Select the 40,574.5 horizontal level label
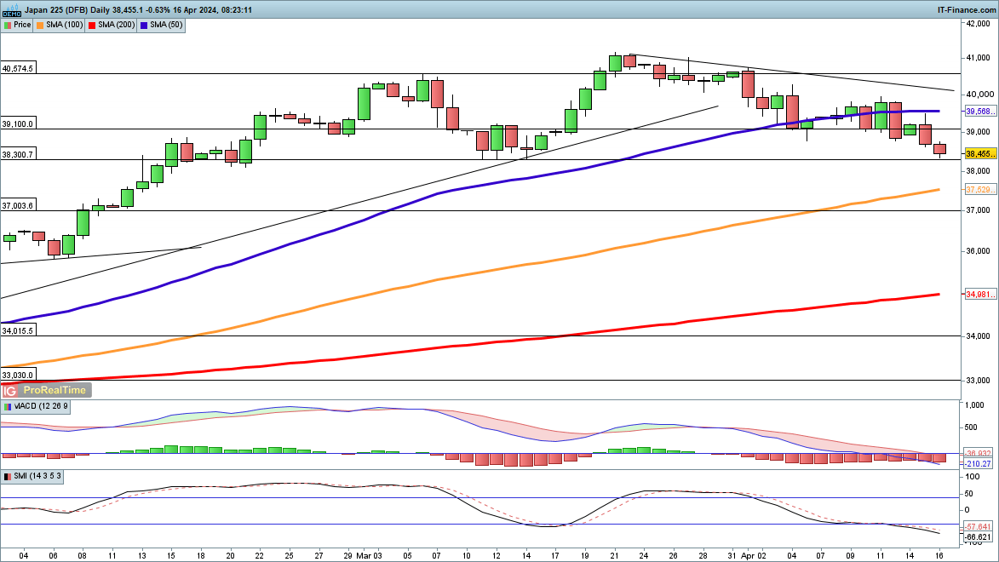This screenshot has height=562, width=999. point(18,68)
